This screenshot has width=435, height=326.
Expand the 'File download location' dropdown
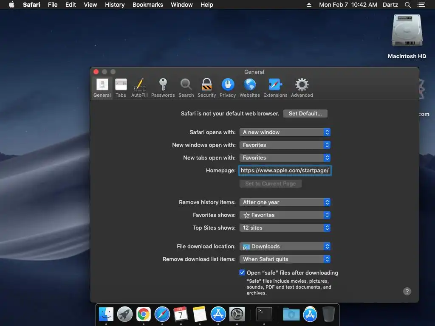point(285,247)
